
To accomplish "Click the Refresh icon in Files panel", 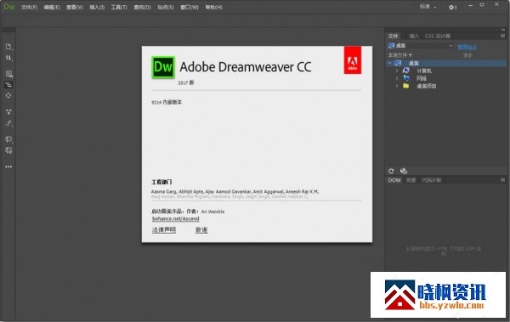I will coord(391,171).
